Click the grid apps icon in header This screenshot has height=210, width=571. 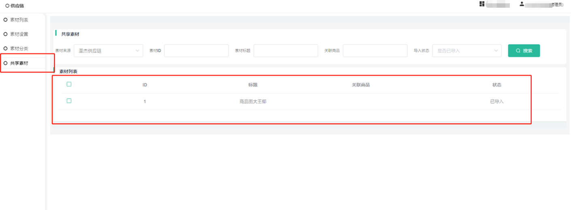(x=482, y=4)
